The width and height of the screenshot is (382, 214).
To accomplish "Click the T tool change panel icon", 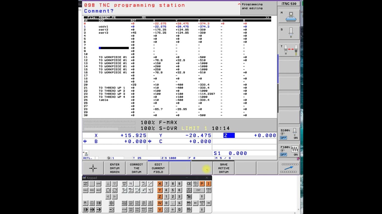I will [289, 50].
